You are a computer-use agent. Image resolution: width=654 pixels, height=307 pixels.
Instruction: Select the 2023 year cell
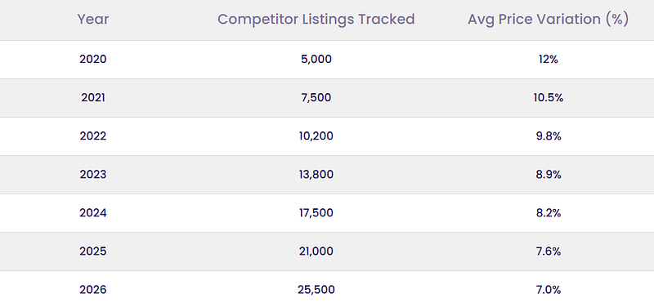tap(93, 175)
